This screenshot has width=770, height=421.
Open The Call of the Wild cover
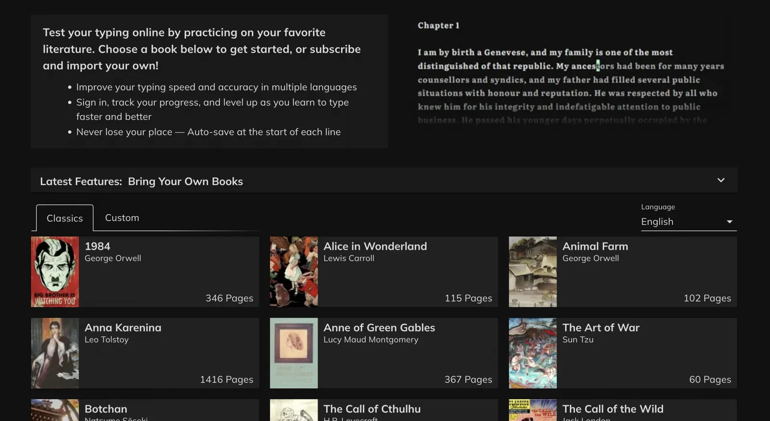pos(533,410)
